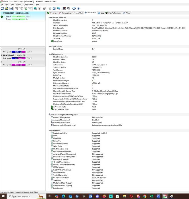Viewport: 189px width, 199px height.
Task: Open the Windows Start menu
Action: click(x=3, y=196)
